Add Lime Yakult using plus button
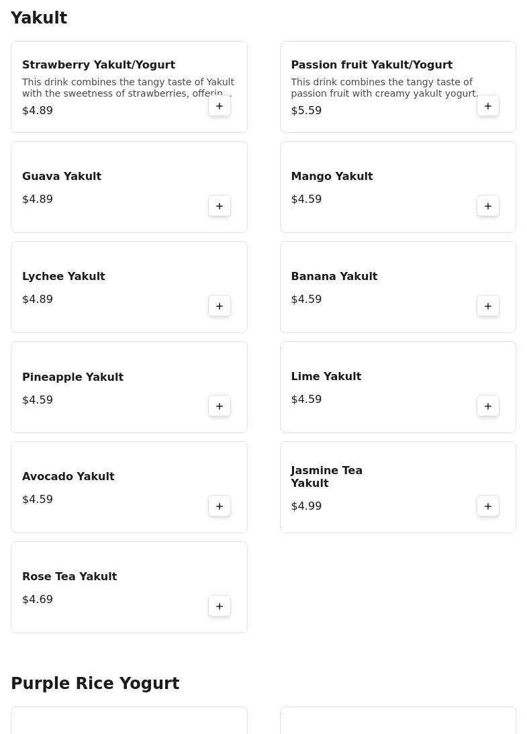 click(x=488, y=406)
